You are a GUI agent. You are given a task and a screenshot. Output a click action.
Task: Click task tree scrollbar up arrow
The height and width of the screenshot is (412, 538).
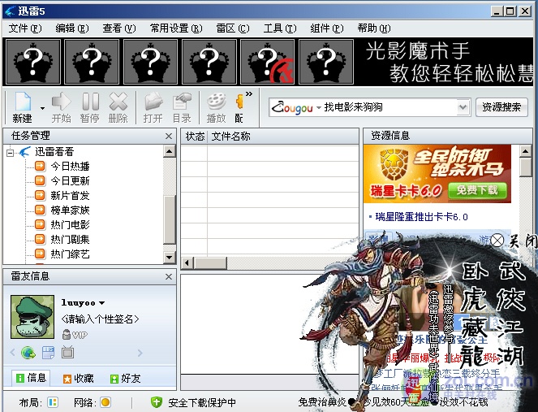coord(169,151)
